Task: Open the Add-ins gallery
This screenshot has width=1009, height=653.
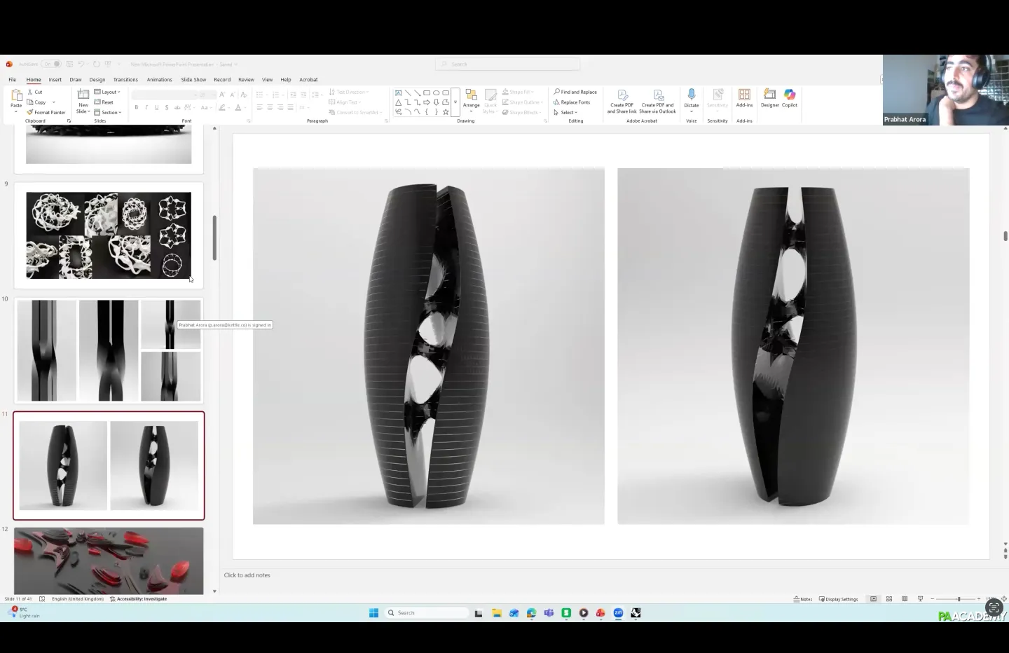Action: pyautogui.click(x=744, y=97)
